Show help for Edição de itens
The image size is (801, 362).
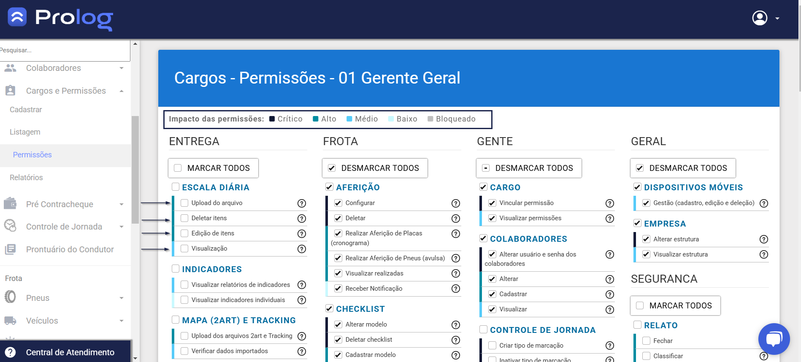pyautogui.click(x=302, y=234)
